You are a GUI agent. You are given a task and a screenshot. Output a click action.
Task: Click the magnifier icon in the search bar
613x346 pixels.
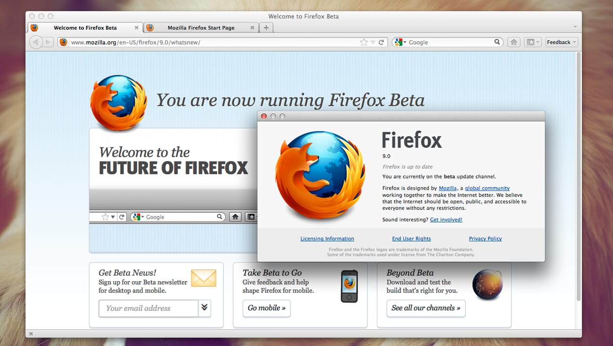pyautogui.click(x=497, y=42)
